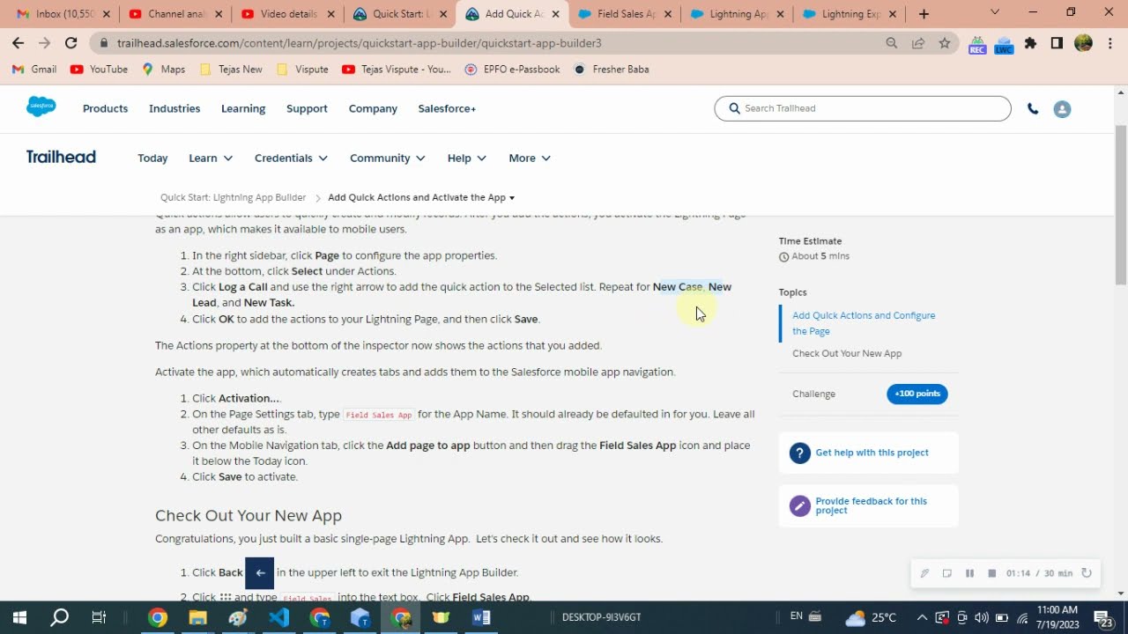1128x634 pixels.
Task: Click Provide feedback for this project
Action: [x=871, y=505]
